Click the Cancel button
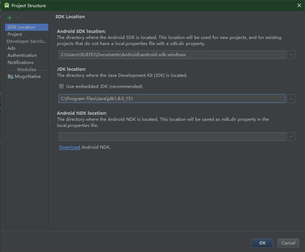The image size is (305, 252). pos(288,243)
